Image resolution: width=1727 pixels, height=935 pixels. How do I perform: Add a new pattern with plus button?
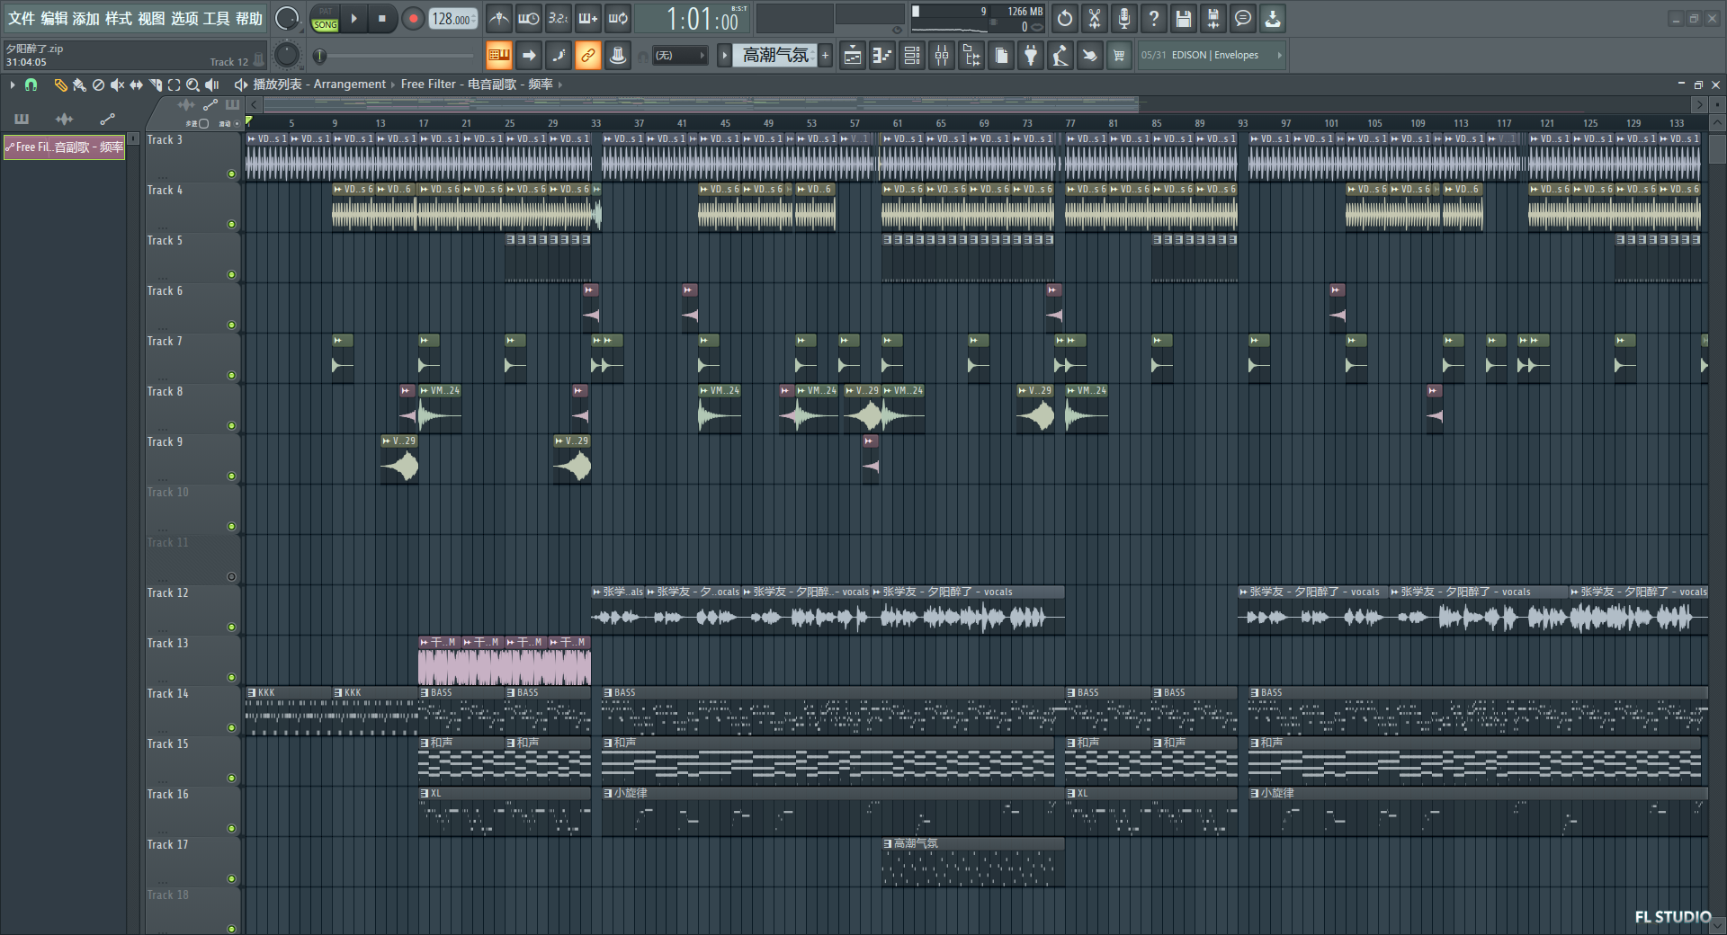coord(825,56)
